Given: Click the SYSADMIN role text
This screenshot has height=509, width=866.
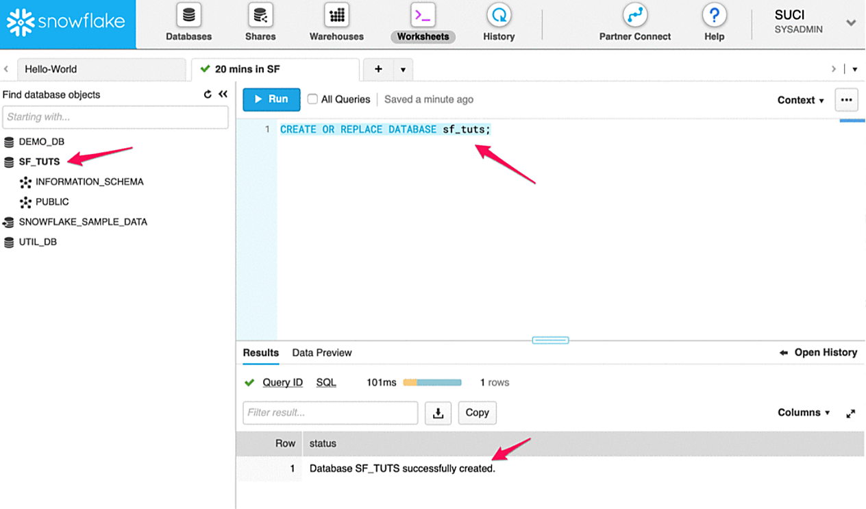Looking at the screenshot, I should click(799, 30).
